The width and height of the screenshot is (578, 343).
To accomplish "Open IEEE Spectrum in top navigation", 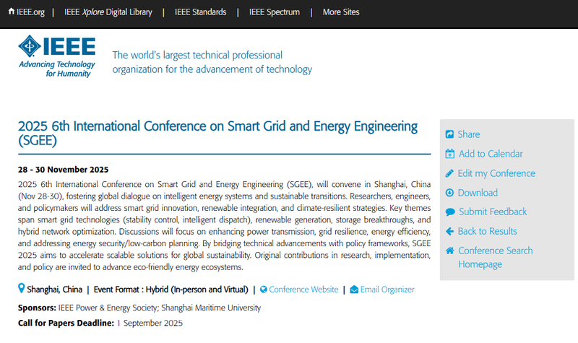I will click(275, 12).
